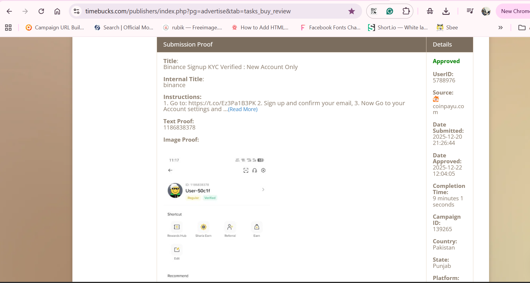
Task: Open the Apps grid shortcut
Action: tap(8, 28)
